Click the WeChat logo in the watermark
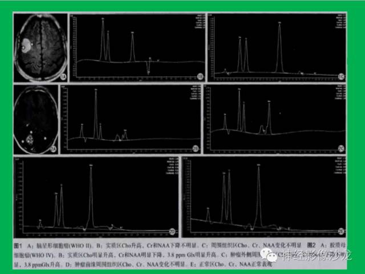The image size is (365, 274). (269, 255)
